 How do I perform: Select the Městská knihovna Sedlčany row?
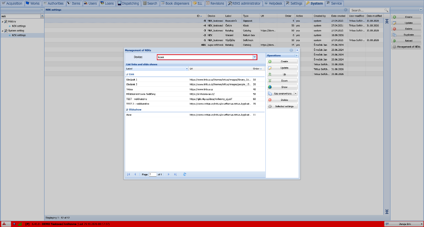coord(195,94)
